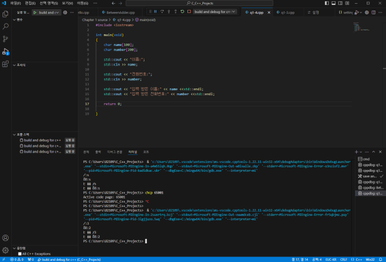386x262 pixels.
Task: Open more editor actions ellipsis
Action: 380,12
